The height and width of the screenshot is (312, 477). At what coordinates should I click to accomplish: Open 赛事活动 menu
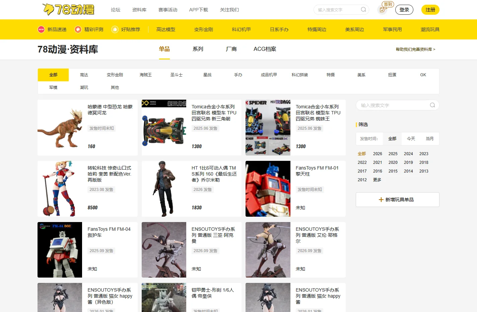pyautogui.click(x=168, y=10)
